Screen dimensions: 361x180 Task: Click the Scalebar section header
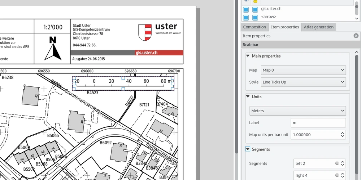point(300,45)
